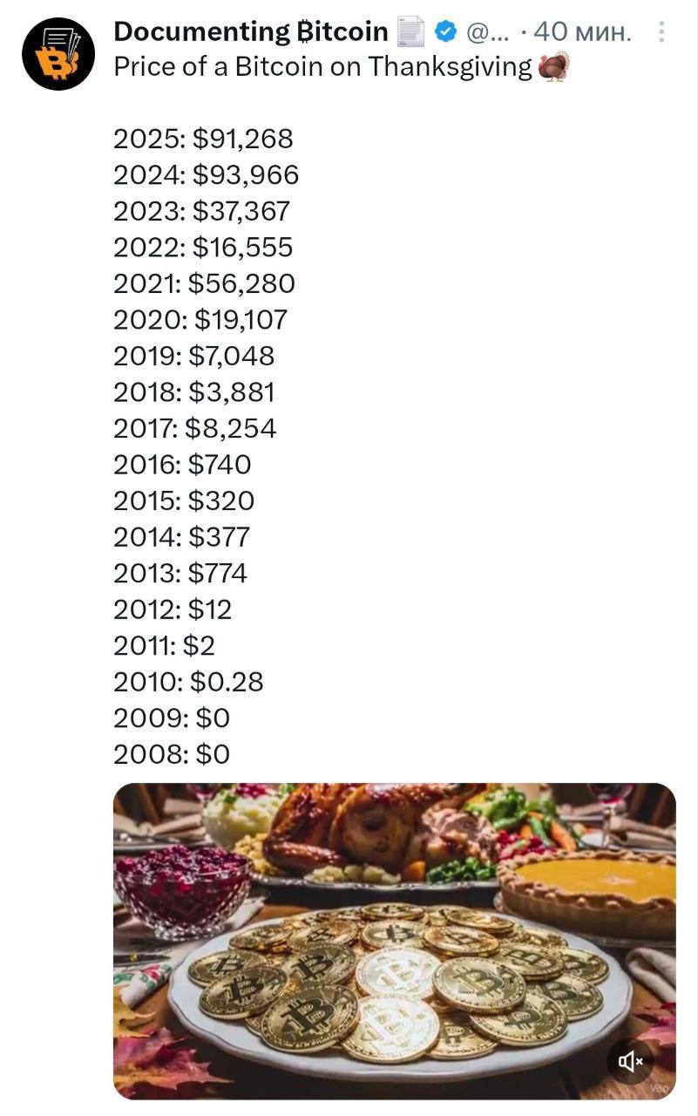
Task: Play the Thanksgiving bitcoin plate video
Action: [x=394, y=940]
